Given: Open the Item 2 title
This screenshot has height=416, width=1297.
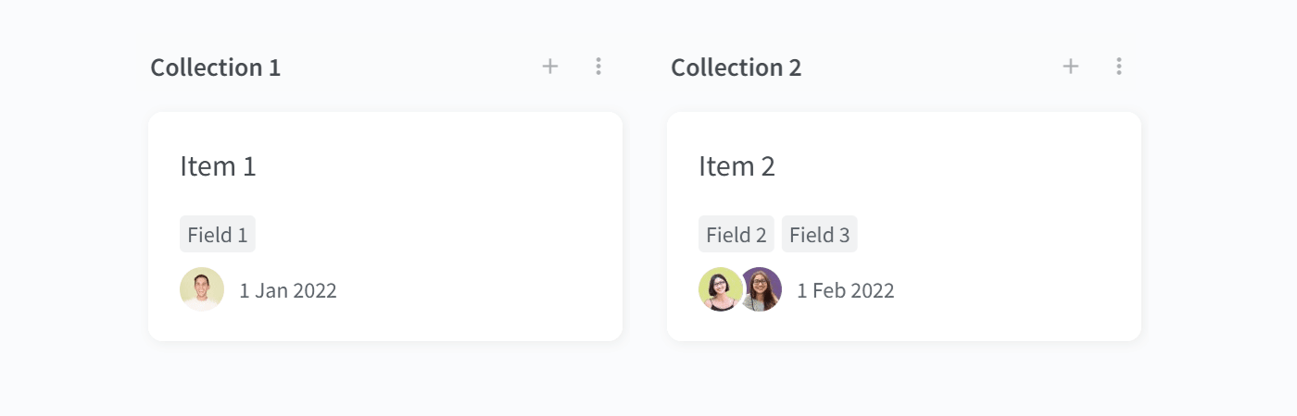Looking at the screenshot, I should click(737, 166).
